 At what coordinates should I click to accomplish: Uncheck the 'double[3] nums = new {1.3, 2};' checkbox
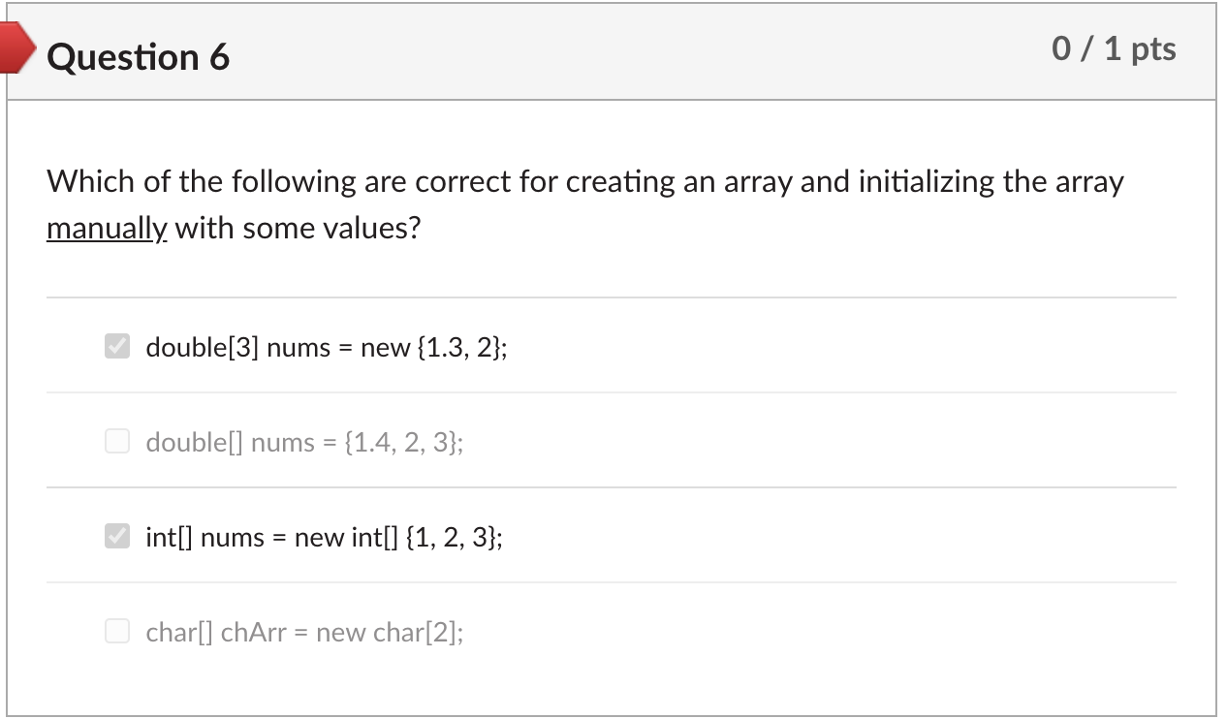[117, 347]
